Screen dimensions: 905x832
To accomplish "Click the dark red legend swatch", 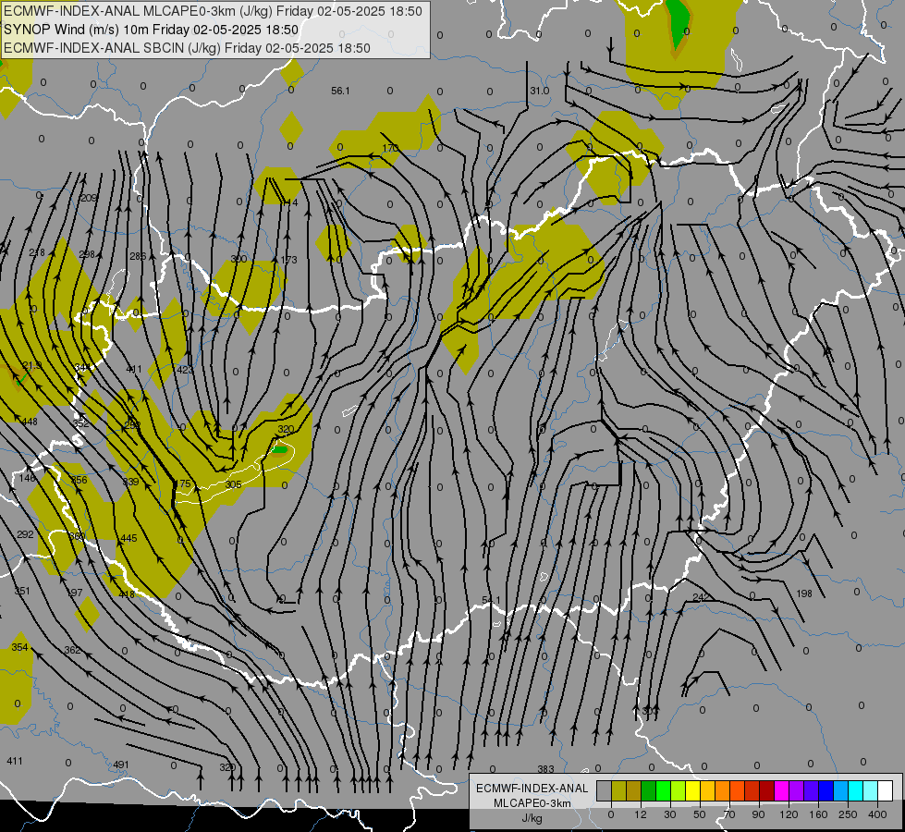I will coord(766,790).
